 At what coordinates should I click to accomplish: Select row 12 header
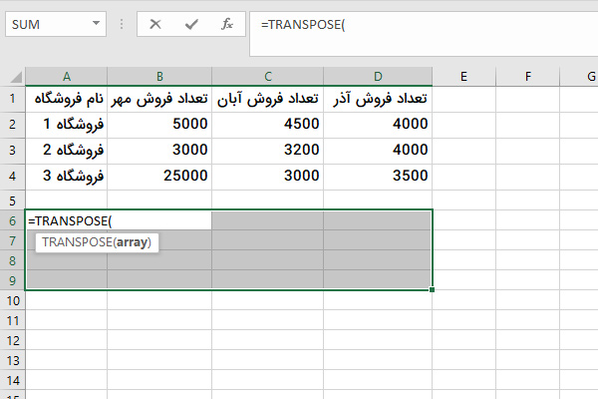pyautogui.click(x=13, y=340)
